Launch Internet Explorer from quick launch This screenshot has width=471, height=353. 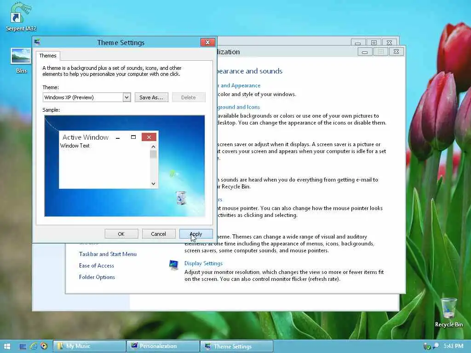click(33, 346)
